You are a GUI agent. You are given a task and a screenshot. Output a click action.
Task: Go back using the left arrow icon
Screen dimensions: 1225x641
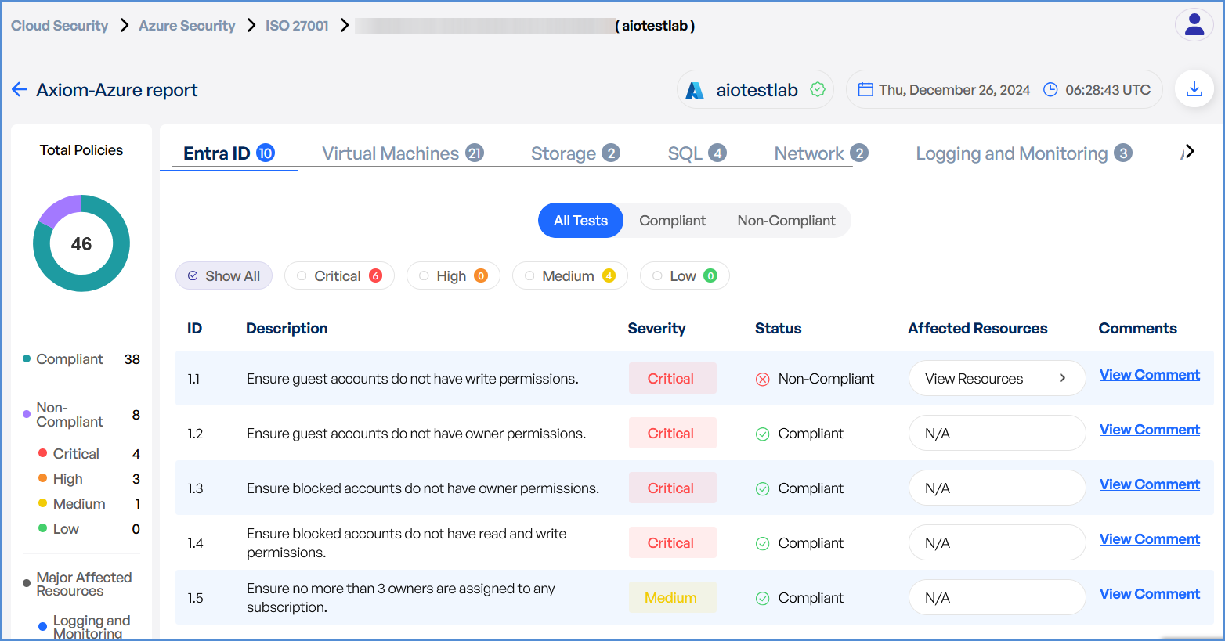pos(20,90)
